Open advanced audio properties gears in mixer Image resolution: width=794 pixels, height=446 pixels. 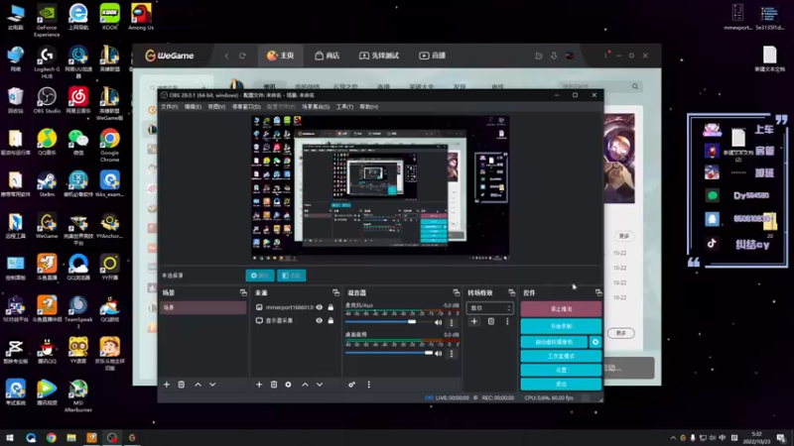pos(352,385)
